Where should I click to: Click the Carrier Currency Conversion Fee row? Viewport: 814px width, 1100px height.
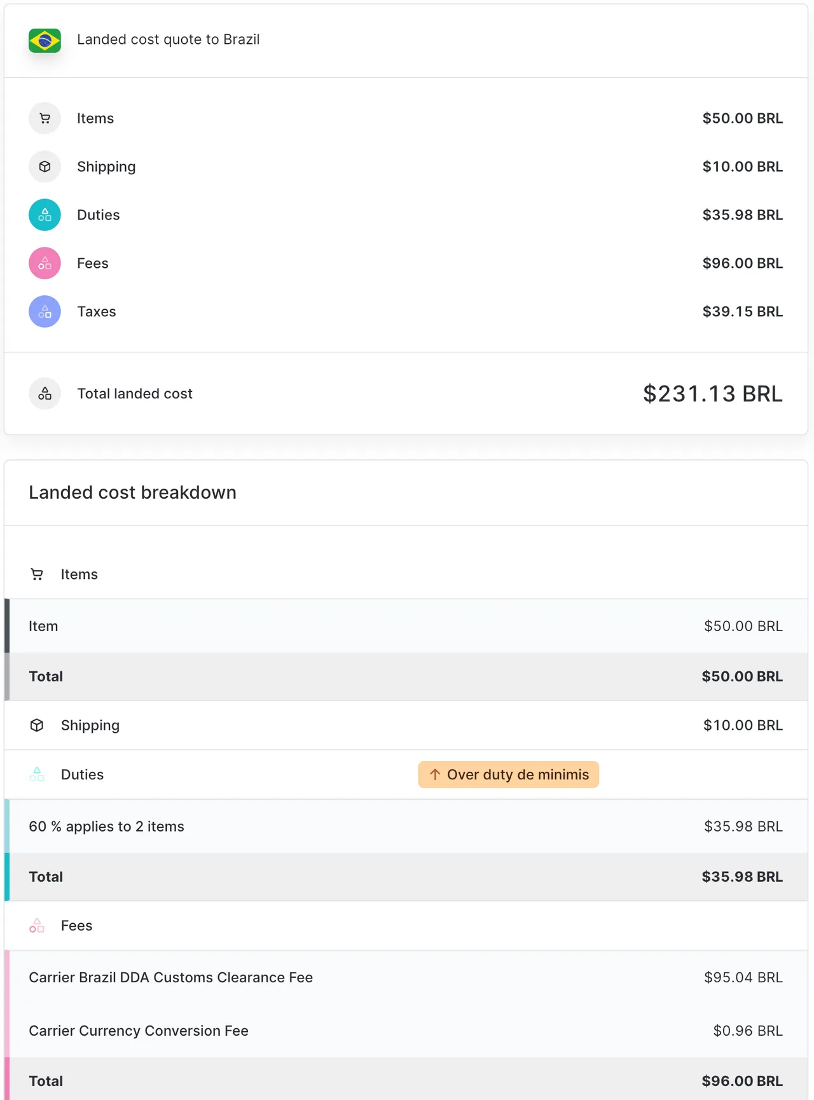tap(407, 1031)
